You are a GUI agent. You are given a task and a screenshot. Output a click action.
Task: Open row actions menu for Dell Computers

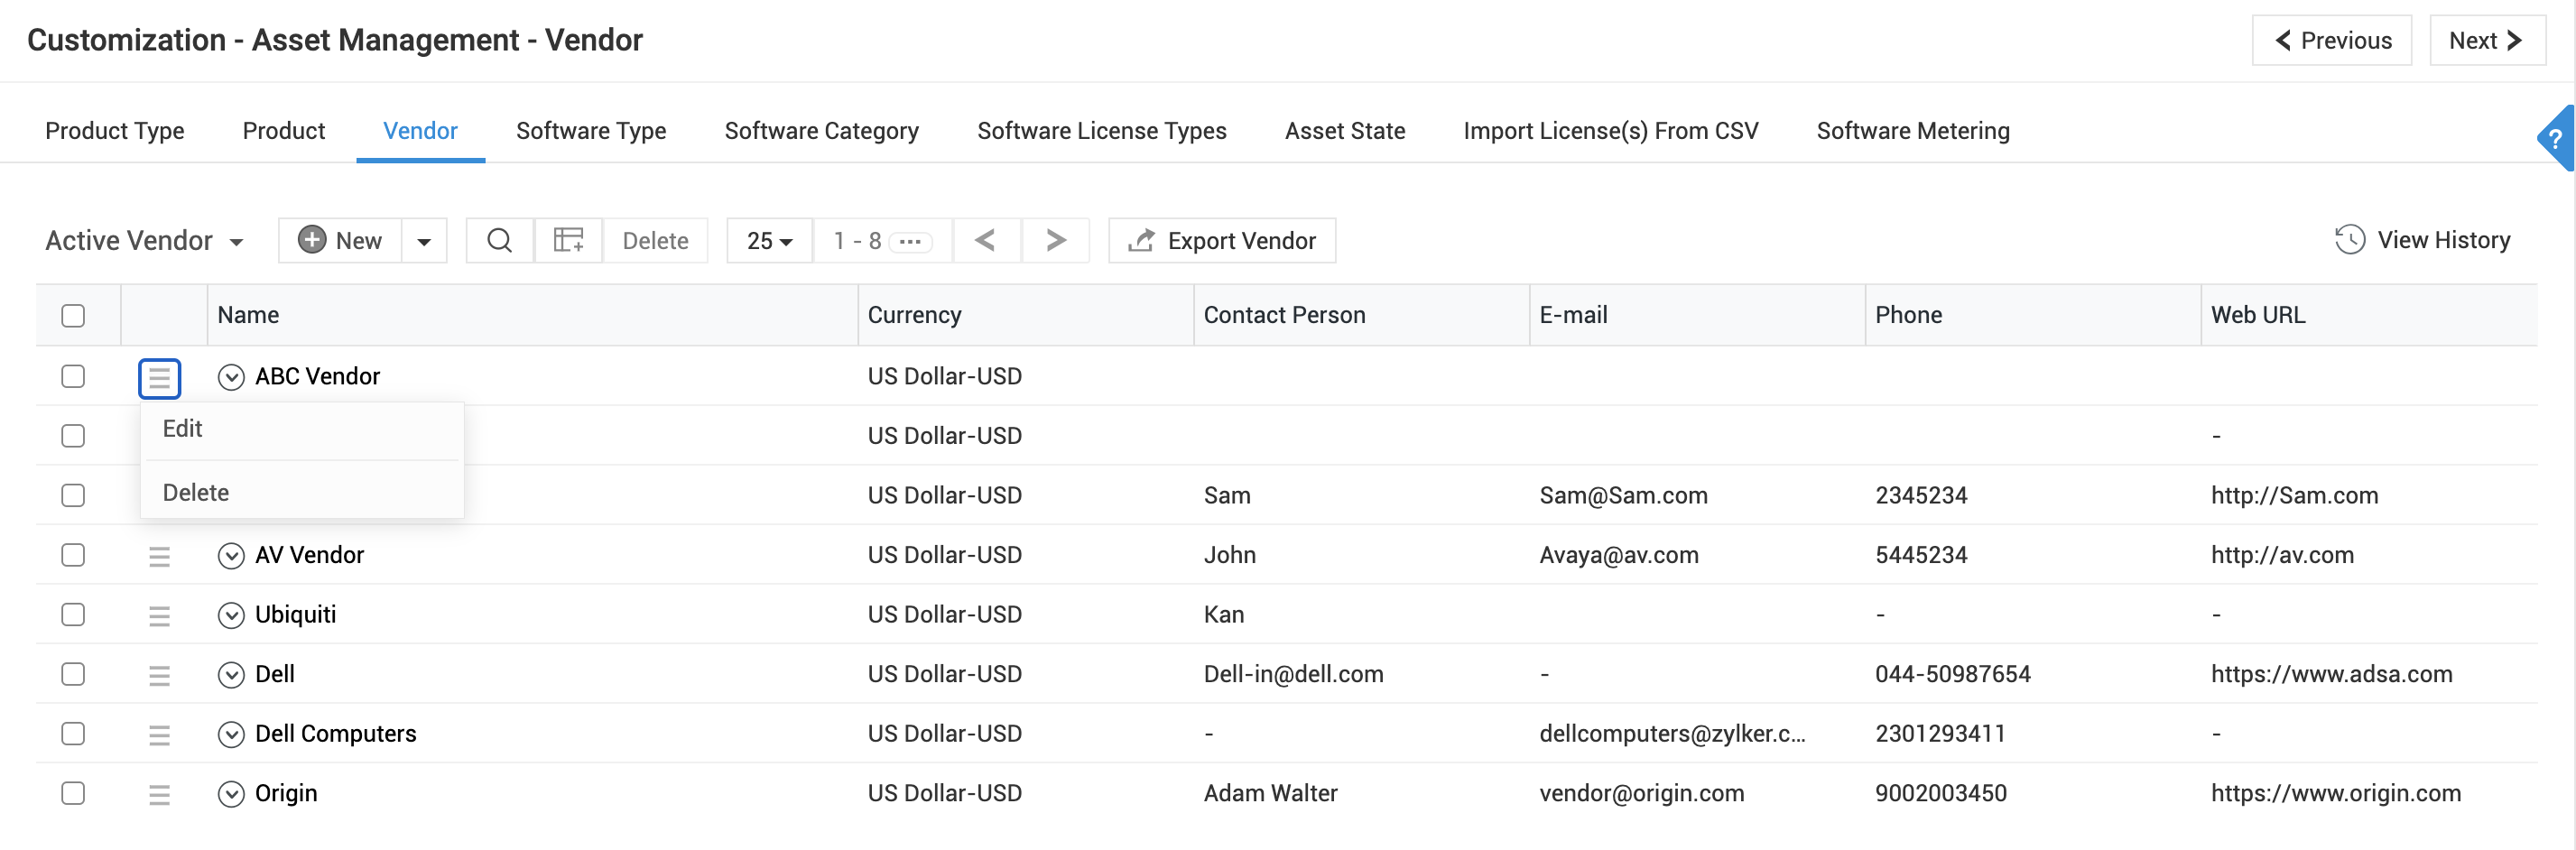[159, 735]
